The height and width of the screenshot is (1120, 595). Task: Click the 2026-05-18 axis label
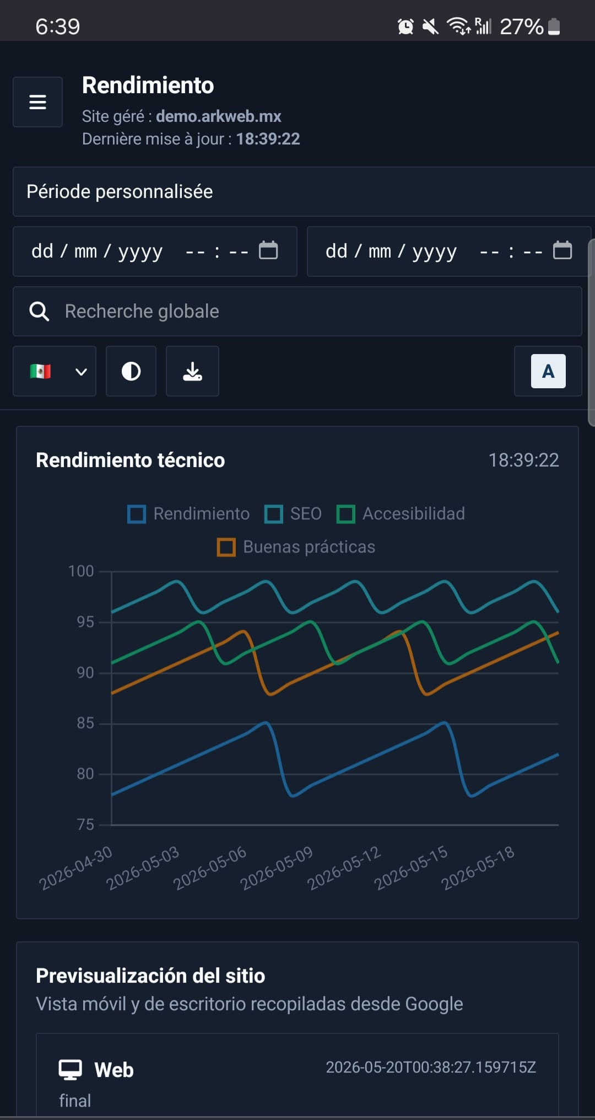point(478,867)
